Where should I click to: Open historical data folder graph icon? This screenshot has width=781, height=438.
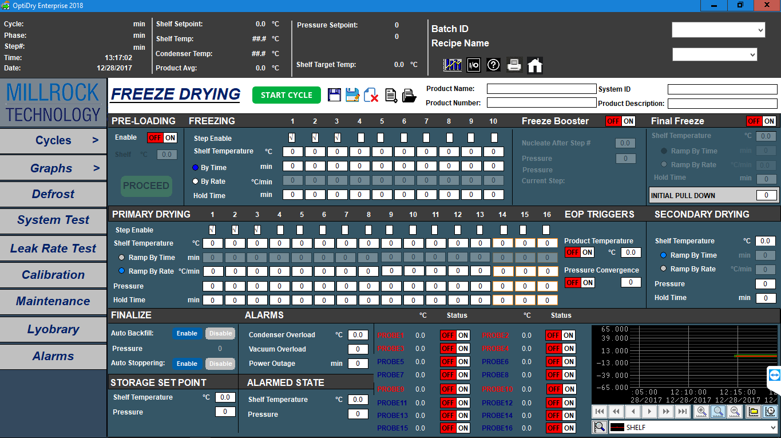pos(753,411)
